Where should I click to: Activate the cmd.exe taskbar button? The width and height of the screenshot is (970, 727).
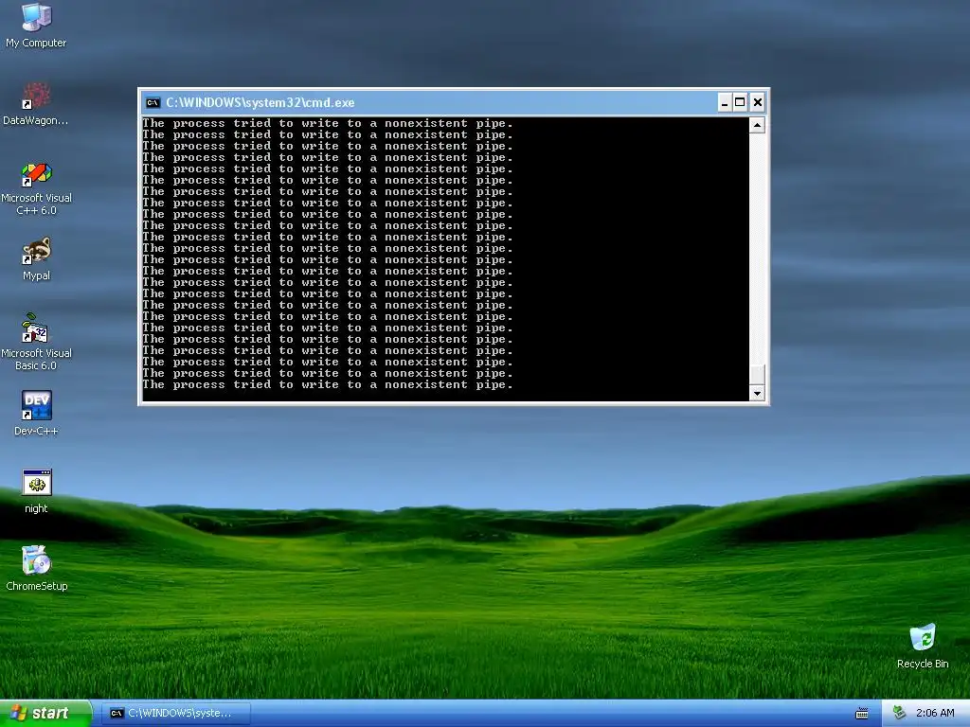[x=175, y=714]
